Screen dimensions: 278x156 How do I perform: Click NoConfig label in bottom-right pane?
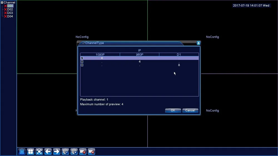point(212,111)
